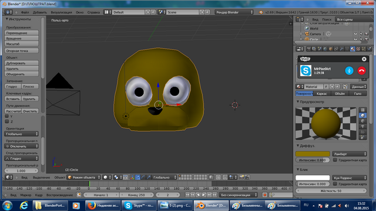Collapse the Предпросмотр panel

click(298, 101)
